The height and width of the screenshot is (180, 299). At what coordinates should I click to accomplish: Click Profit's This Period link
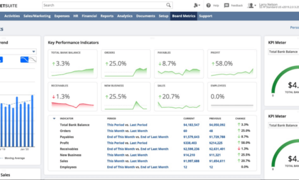pos(115,143)
